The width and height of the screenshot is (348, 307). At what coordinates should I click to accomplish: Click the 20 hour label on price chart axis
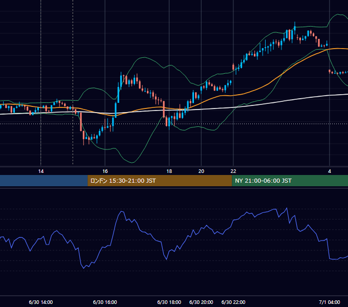[201, 171]
